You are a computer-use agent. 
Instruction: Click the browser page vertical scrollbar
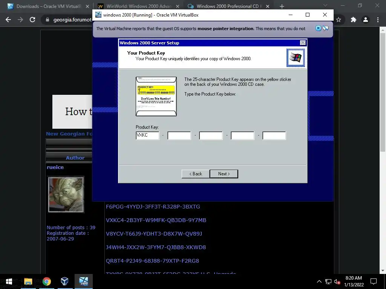tap(383, 92)
